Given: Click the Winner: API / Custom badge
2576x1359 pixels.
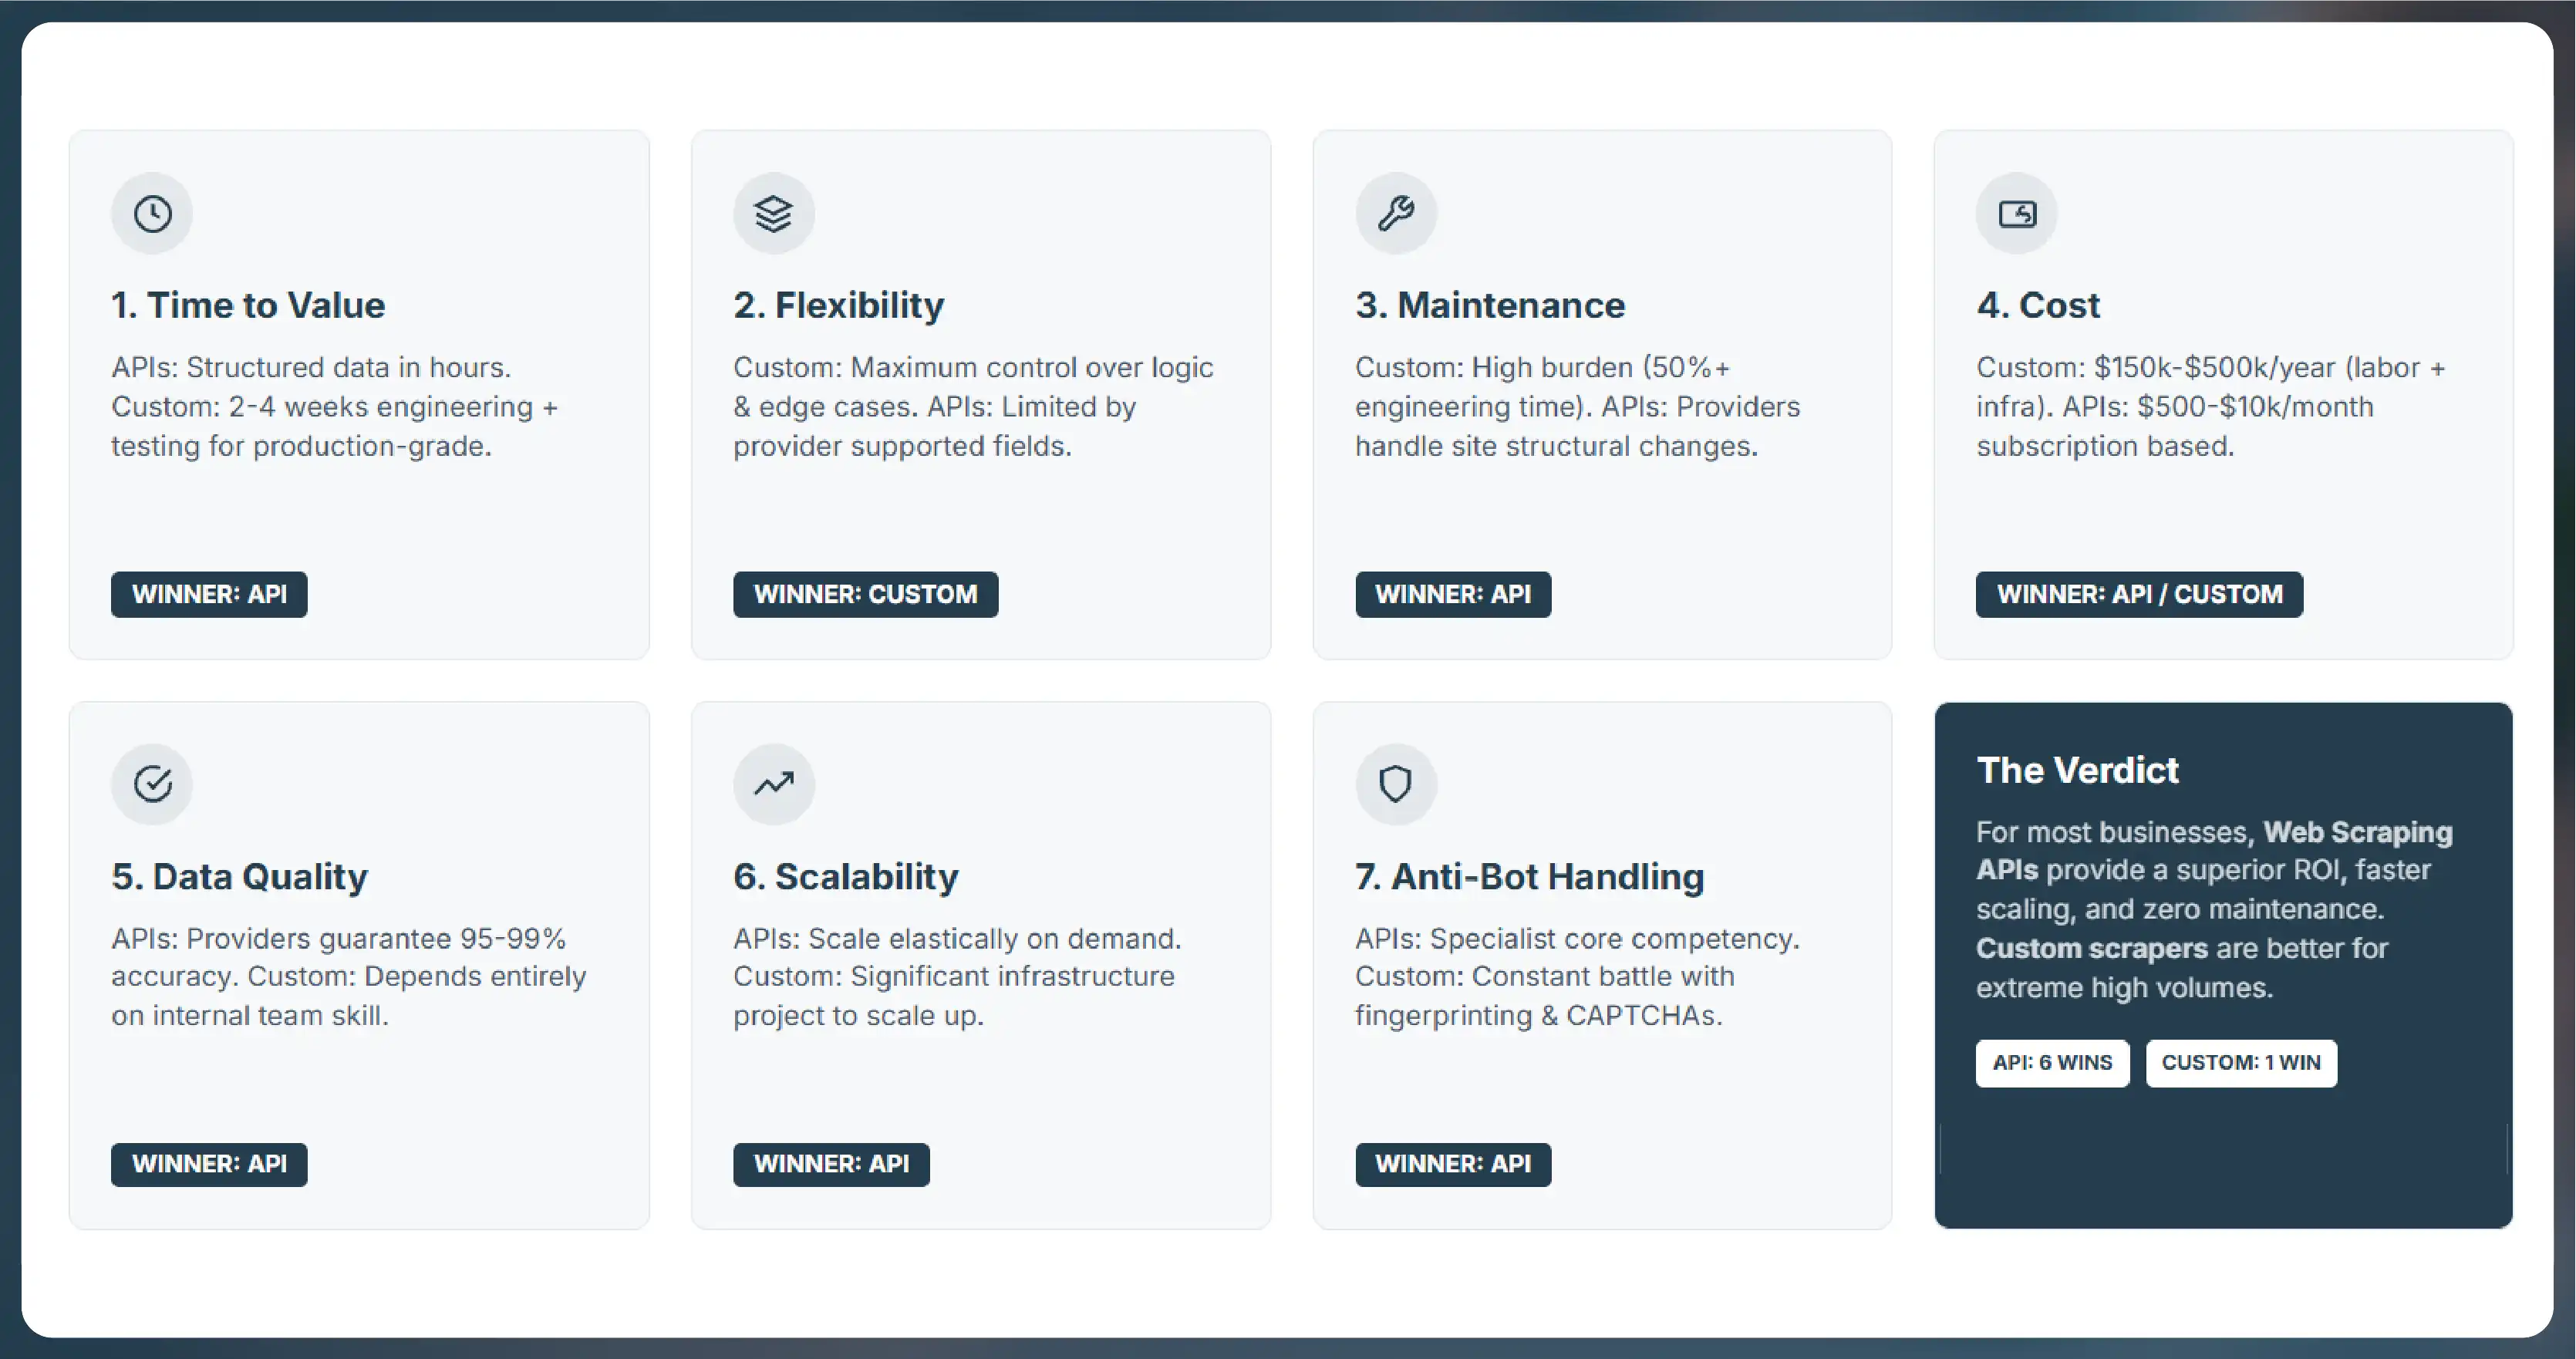Looking at the screenshot, I should [2139, 594].
